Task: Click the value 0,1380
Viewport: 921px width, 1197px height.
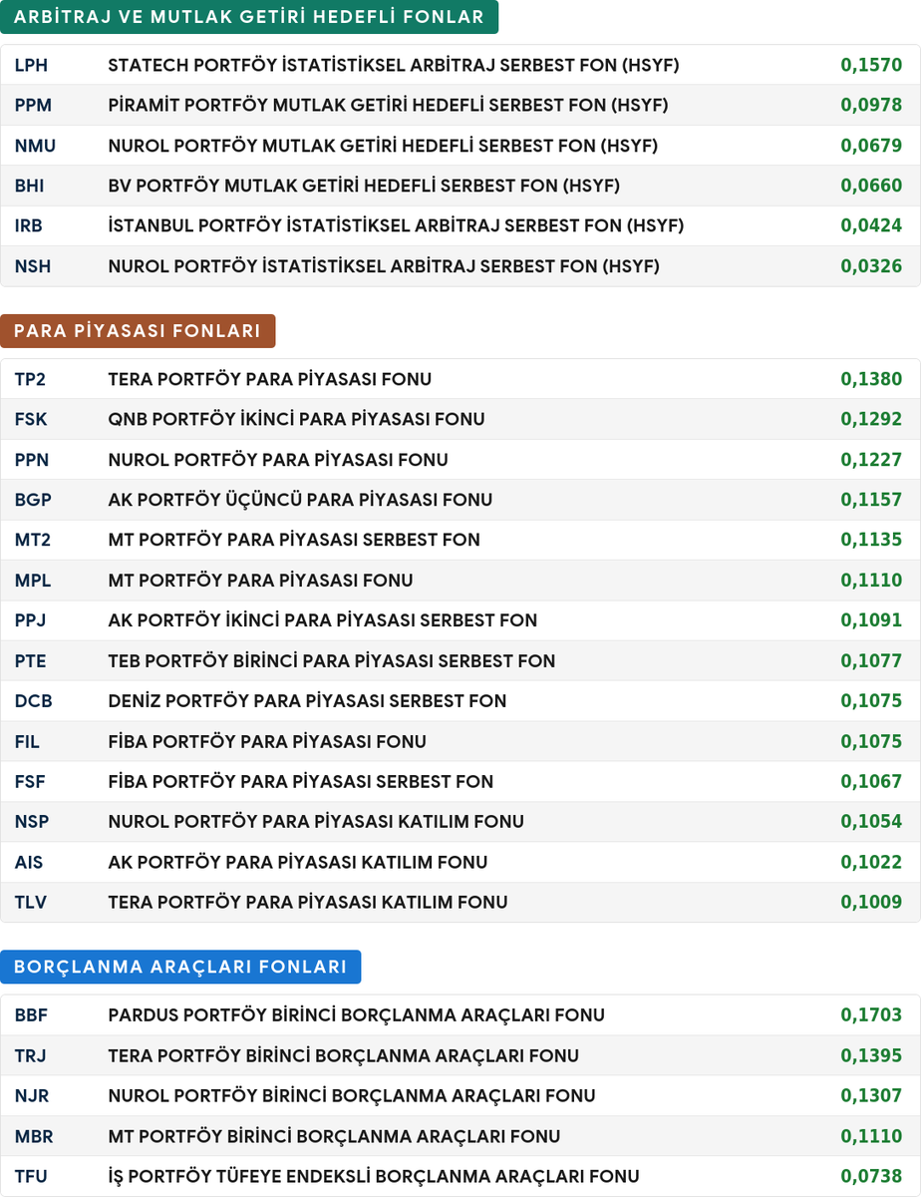Action: click(x=871, y=379)
